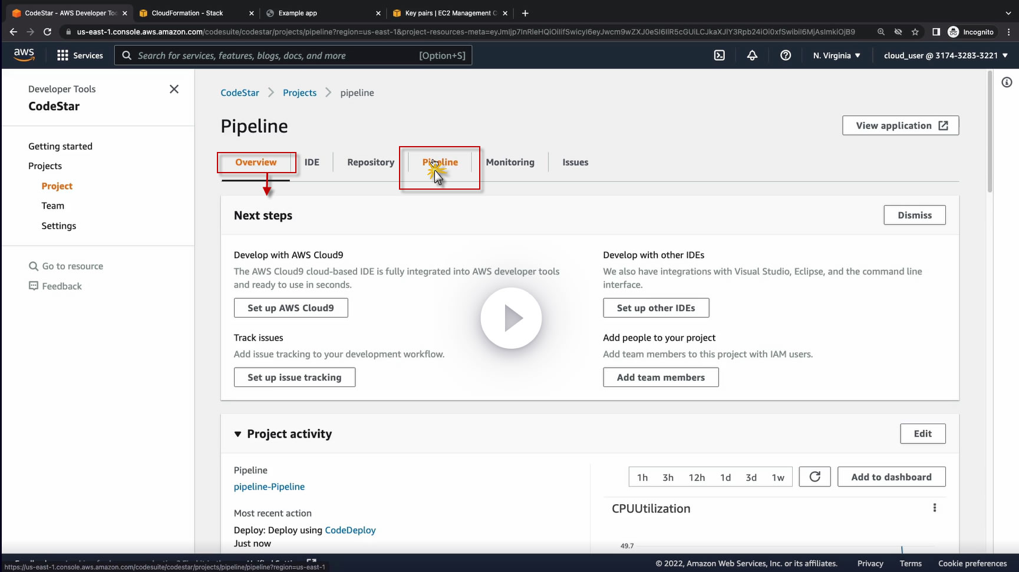The image size is (1019, 572).
Task: Open the notifications bell
Action: tap(752, 55)
